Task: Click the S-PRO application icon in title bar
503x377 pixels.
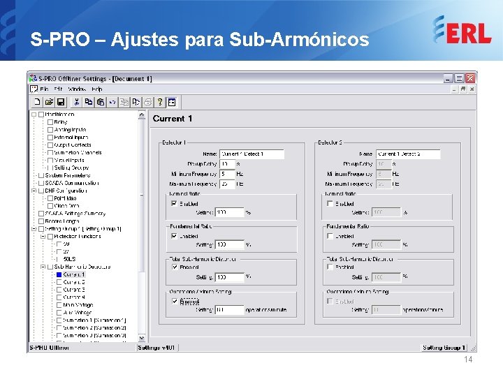Action: point(33,78)
